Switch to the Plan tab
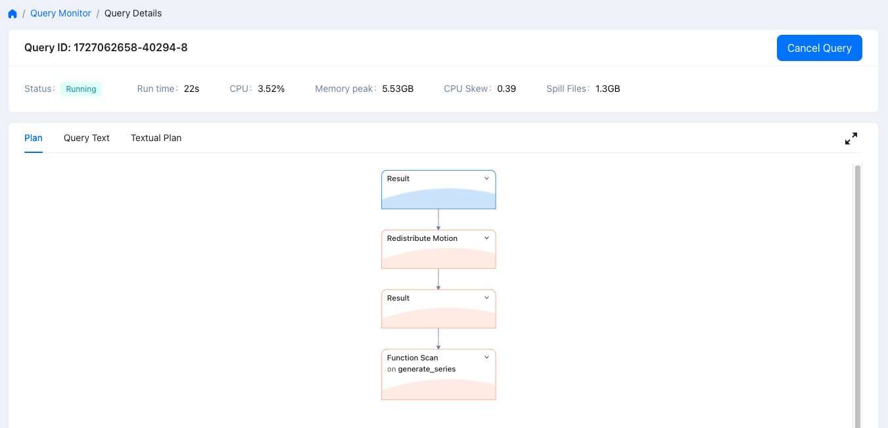 (34, 138)
